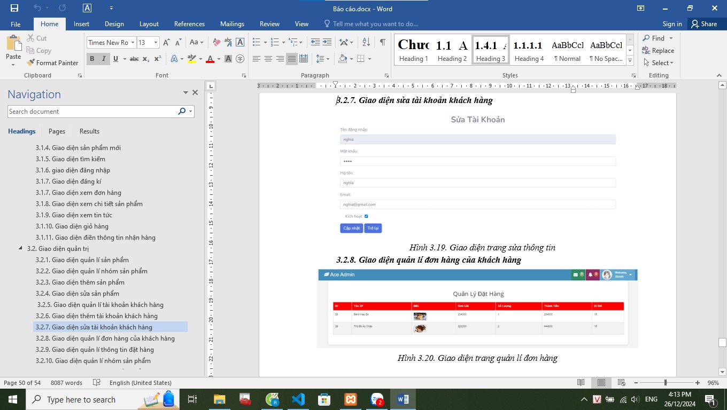Viewport: 727px width, 410px height.
Task: Click the Replace button
Action: [658, 51]
